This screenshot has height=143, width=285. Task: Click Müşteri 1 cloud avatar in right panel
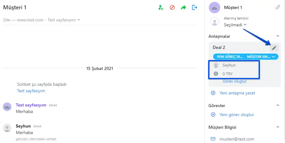pyautogui.click(x=214, y=8)
